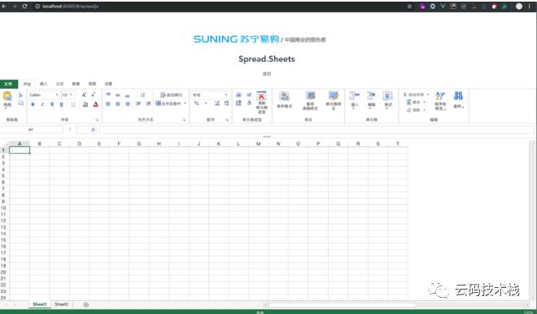
Task: Toggle Italic formatting
Action: [x=42, y=104]
